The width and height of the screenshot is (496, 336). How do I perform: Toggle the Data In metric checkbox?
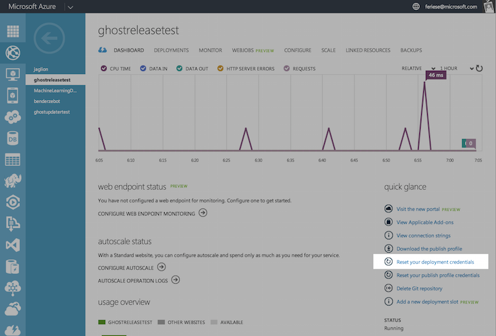(x=143, y=68)
